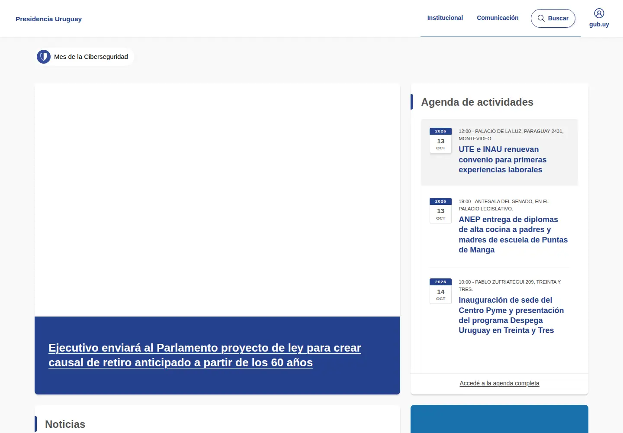Open UTE e INAU renuevan convenio event
The width and height of the screenshot is (623, 433).
[503, 159]
